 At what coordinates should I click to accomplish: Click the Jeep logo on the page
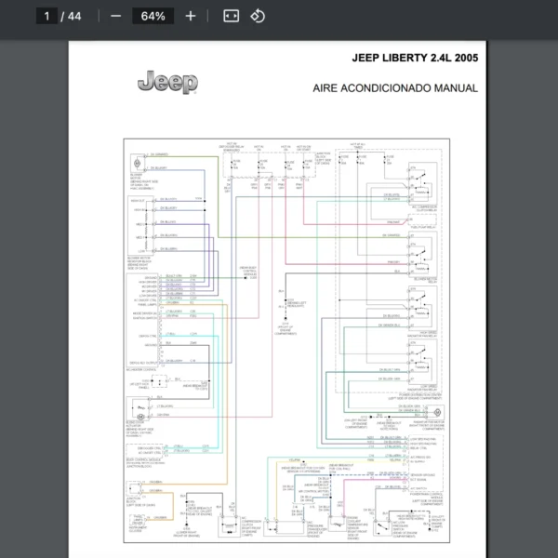coord(167,83)
